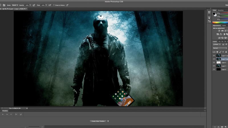Hide Layer 2 with eye icon
Screen dimensions: 228x128
(x=214, y=63)
